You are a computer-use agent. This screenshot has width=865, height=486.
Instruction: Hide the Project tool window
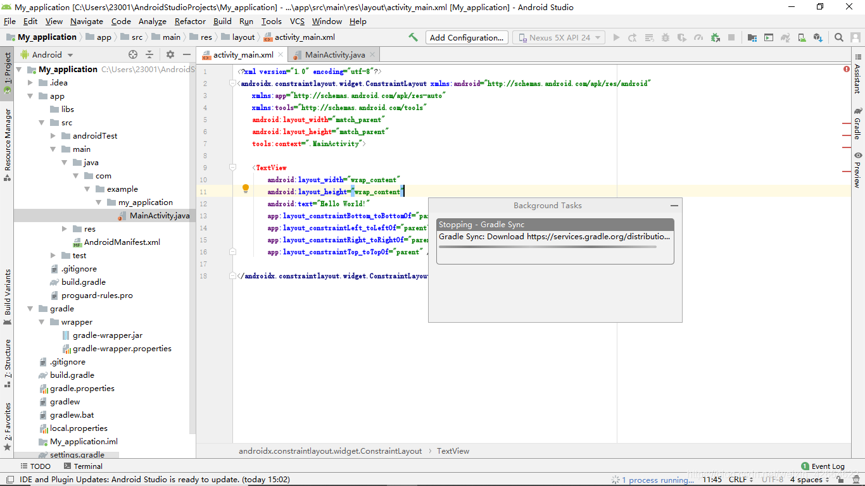[187, 54]
